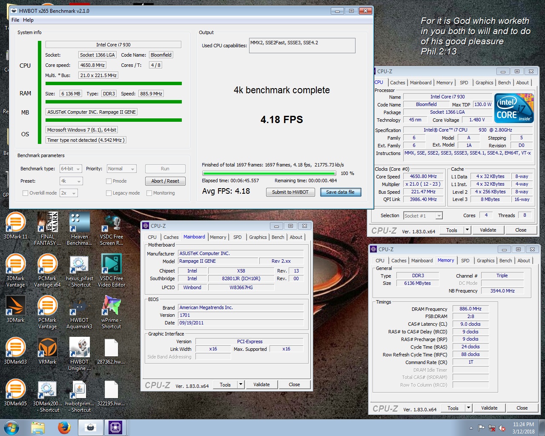
Task: Open About tab in the Memory CPU-Z window
Action: pos(524,261)
